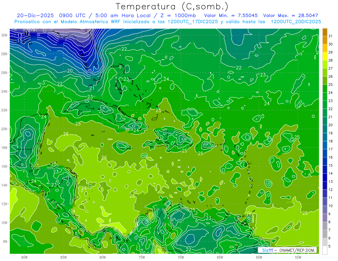This screenshot has height=261, width=338.
Task: Click the contour label '21' on the map
Action: click(x=92, y=88)
